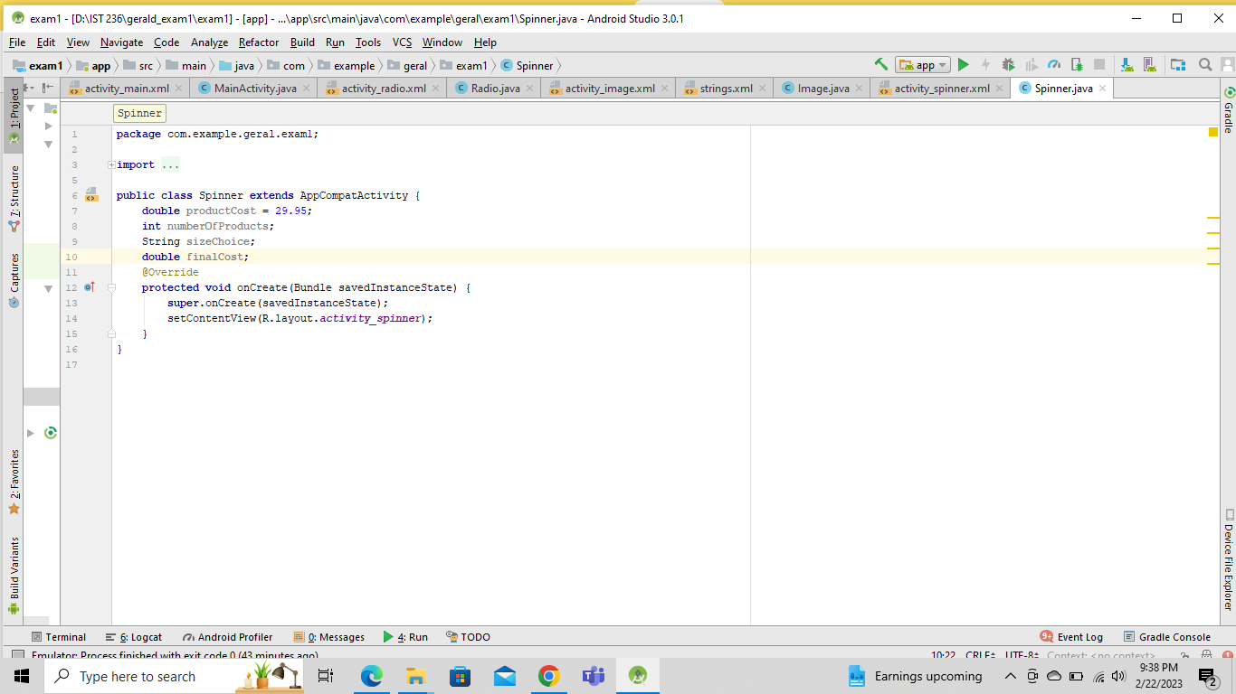The image size is (1236, 694).
Task: Open Android Studio from the Windows taskbar
Action: [637, 676]
